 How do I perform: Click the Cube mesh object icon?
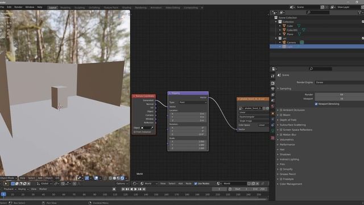284,26
